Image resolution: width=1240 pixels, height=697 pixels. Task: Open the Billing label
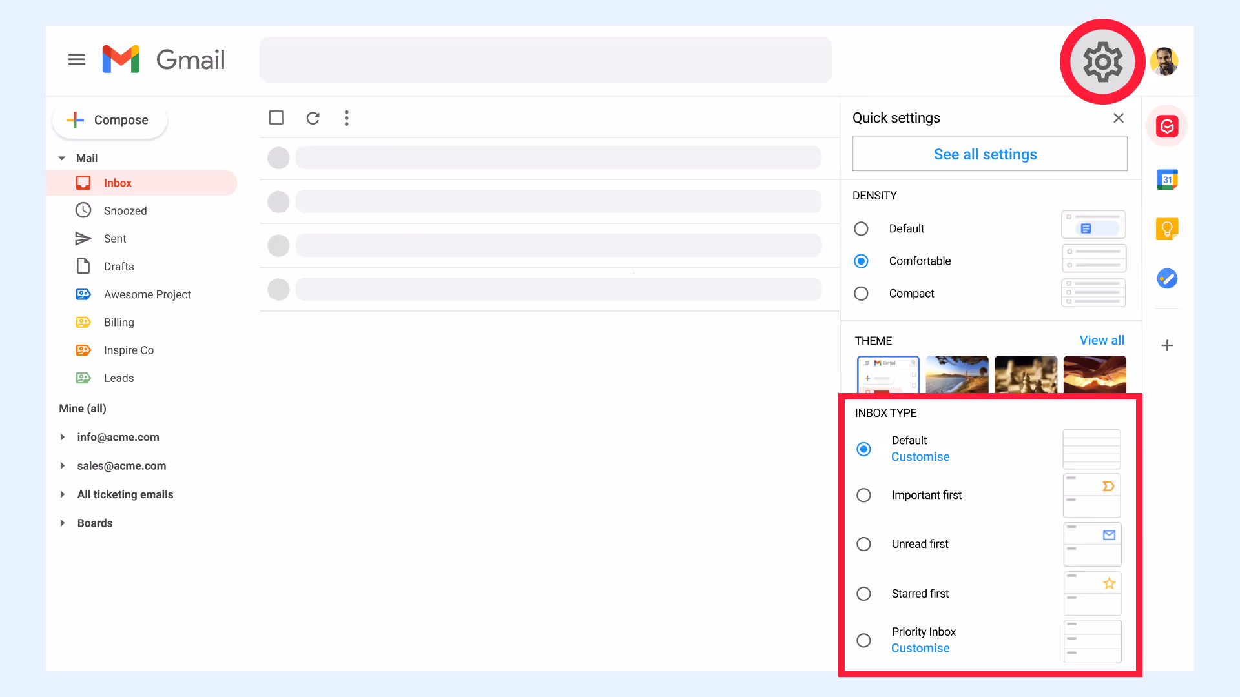coord(119,322)
